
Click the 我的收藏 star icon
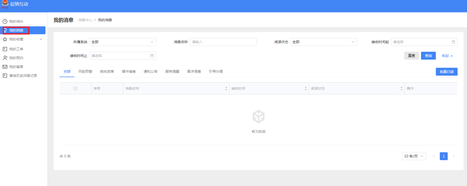(5, 39)
